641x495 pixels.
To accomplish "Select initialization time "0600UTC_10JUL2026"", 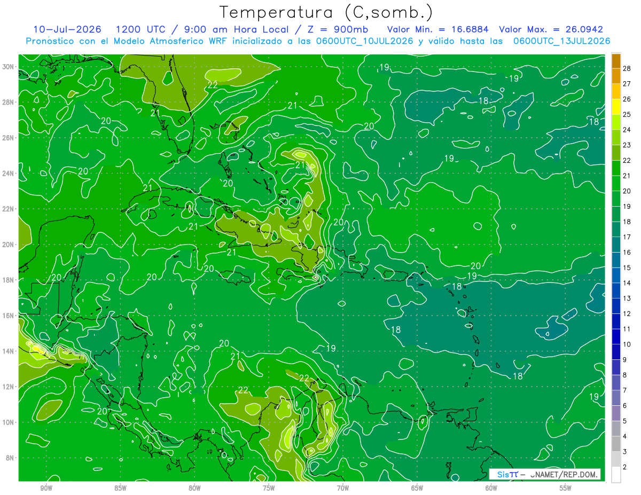I will tap(365, 41).
